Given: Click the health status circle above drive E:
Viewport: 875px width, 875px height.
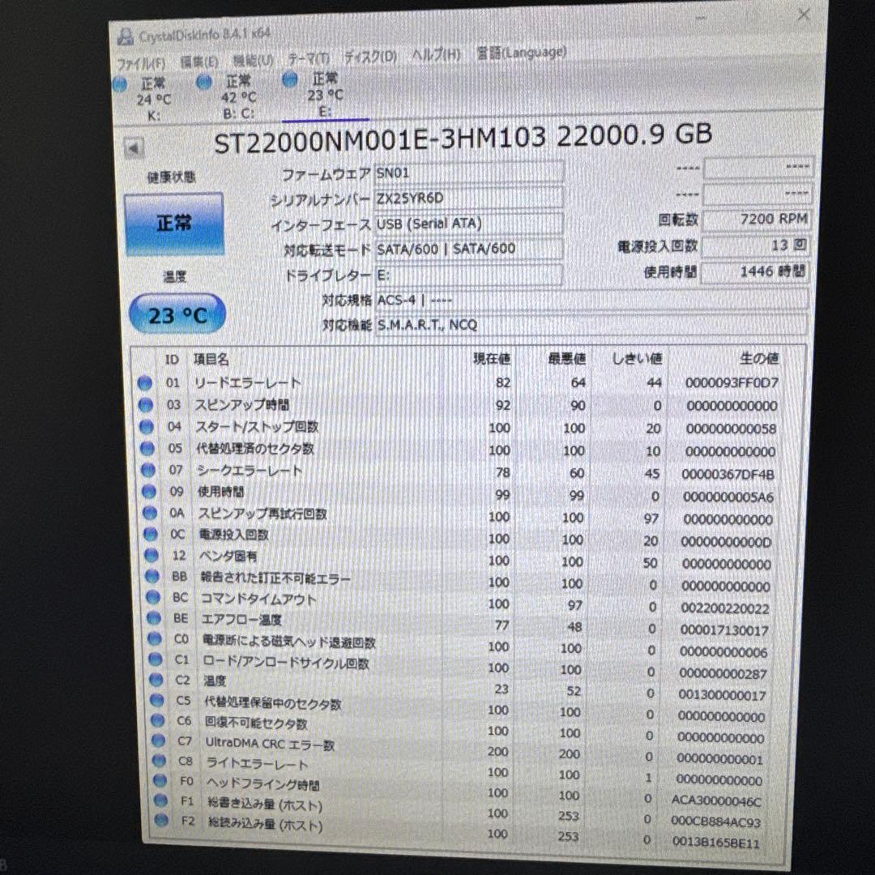Looking at the screenshot, I should [290, 79].
